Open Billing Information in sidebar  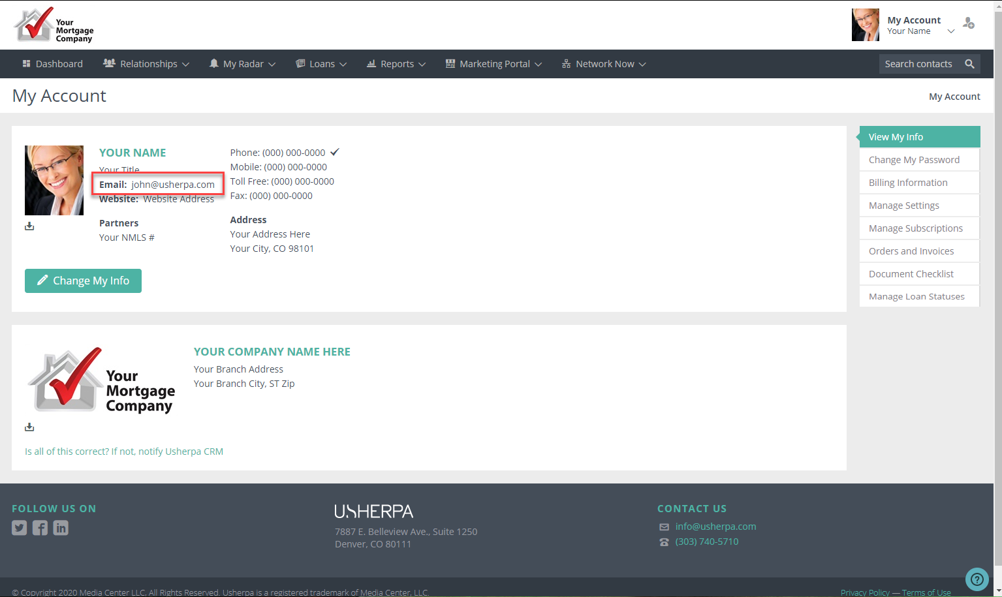(908, 183)
